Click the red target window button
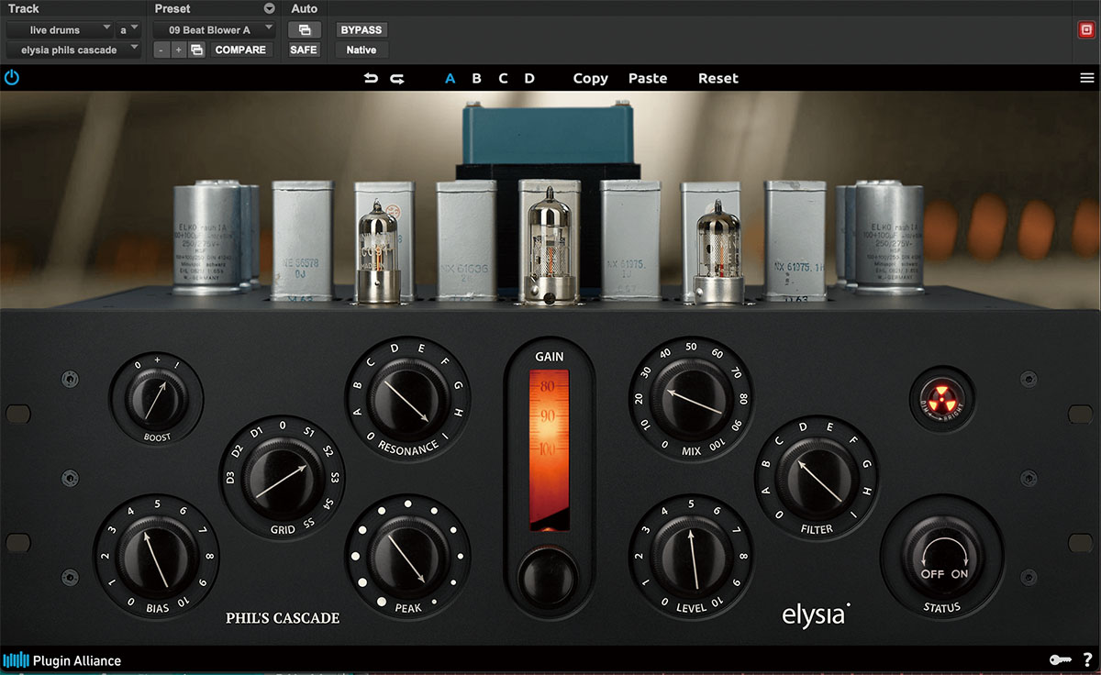Image resolution: width=1101 pixels, height=675 pixels. click(1086, 30)
